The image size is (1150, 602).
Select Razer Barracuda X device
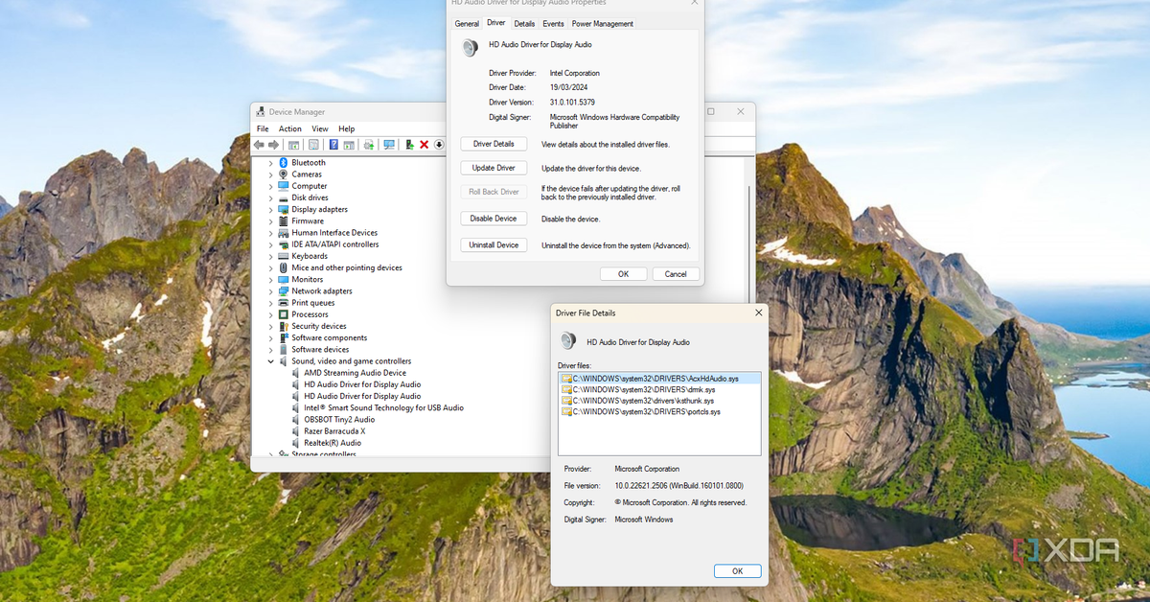[x=334, y=431]
